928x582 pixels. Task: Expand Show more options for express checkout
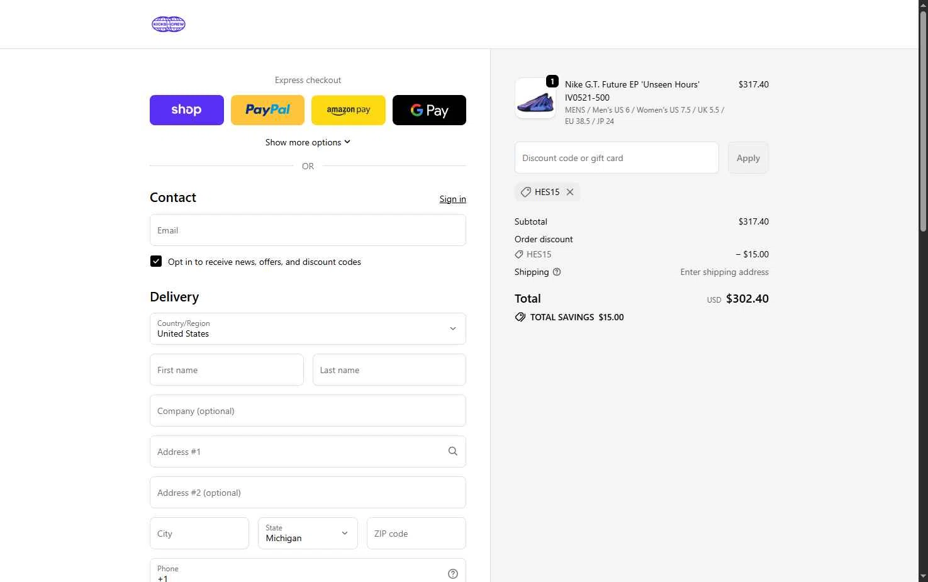308,142
